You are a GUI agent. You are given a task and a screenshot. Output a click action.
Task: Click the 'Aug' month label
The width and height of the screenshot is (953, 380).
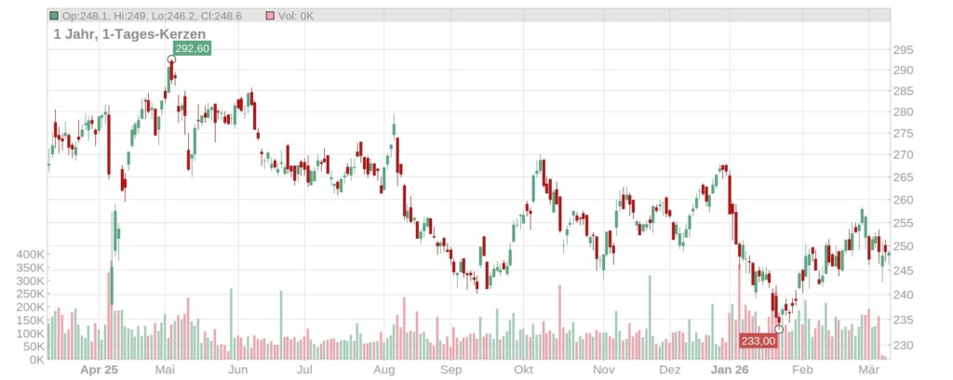pyautogui.click(x=383, y=369)
